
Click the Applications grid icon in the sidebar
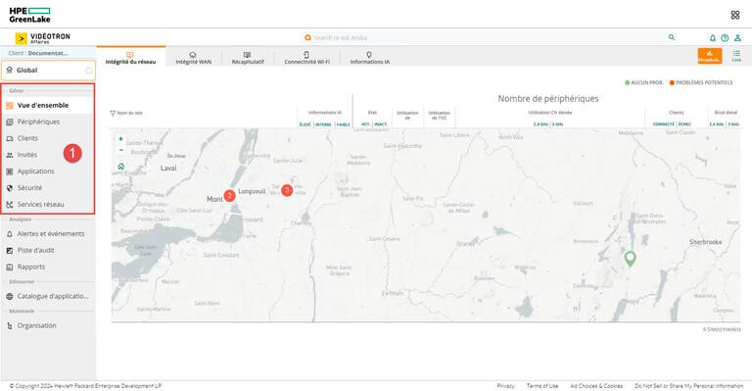tap(9, 171)
